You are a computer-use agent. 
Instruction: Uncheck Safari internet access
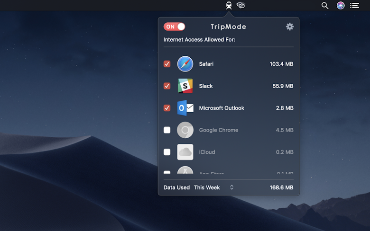[x=167, y=64]
